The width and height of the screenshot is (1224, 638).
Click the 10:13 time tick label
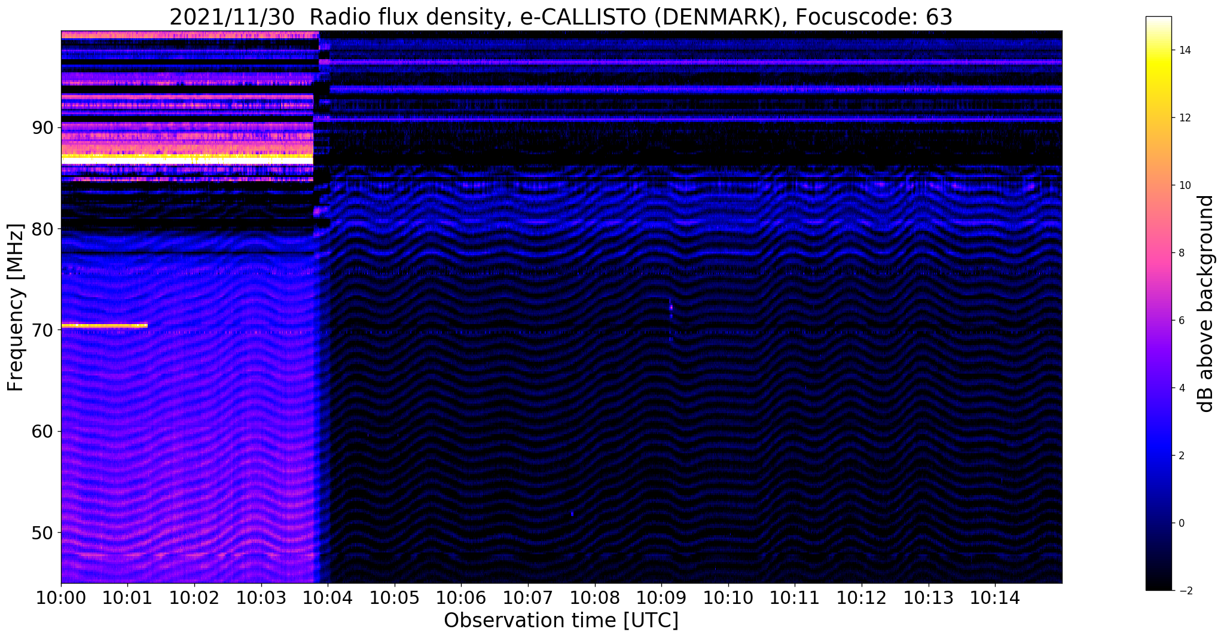[929, 598]
